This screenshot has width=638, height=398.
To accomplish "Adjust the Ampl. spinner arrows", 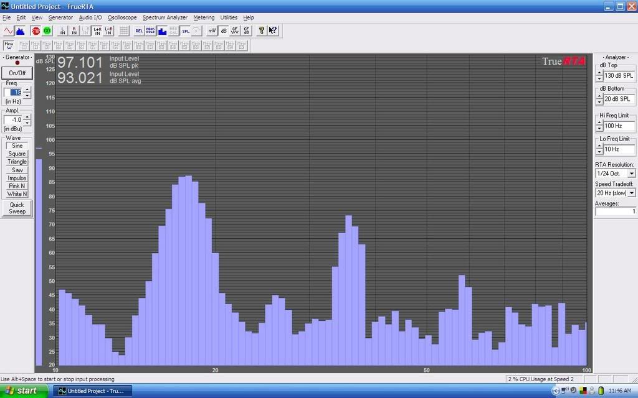I will 27,120.
